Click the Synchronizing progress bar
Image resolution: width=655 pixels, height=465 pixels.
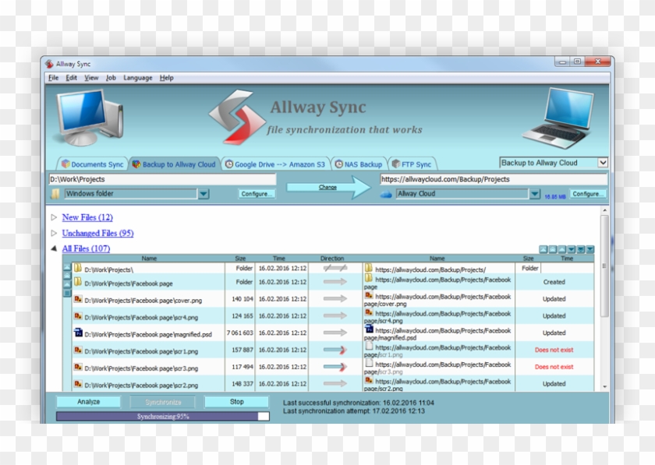[162, 417]
